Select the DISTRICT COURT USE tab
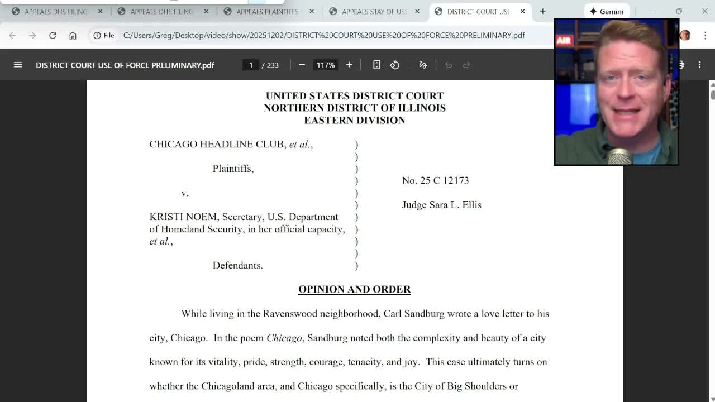 click(x=478, y=11)
